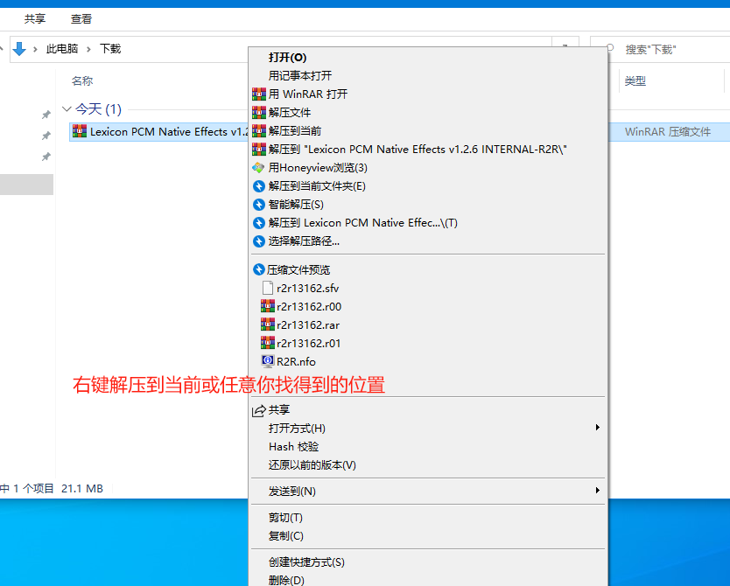Select 压缩文件预览 entry
Screen dimensions: 730x586
click(x=428, y=269)
